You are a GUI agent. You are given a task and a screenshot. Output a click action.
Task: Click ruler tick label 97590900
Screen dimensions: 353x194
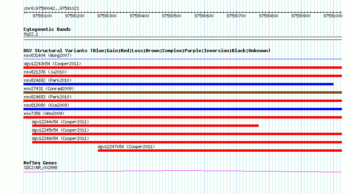(x=301, y=16)
